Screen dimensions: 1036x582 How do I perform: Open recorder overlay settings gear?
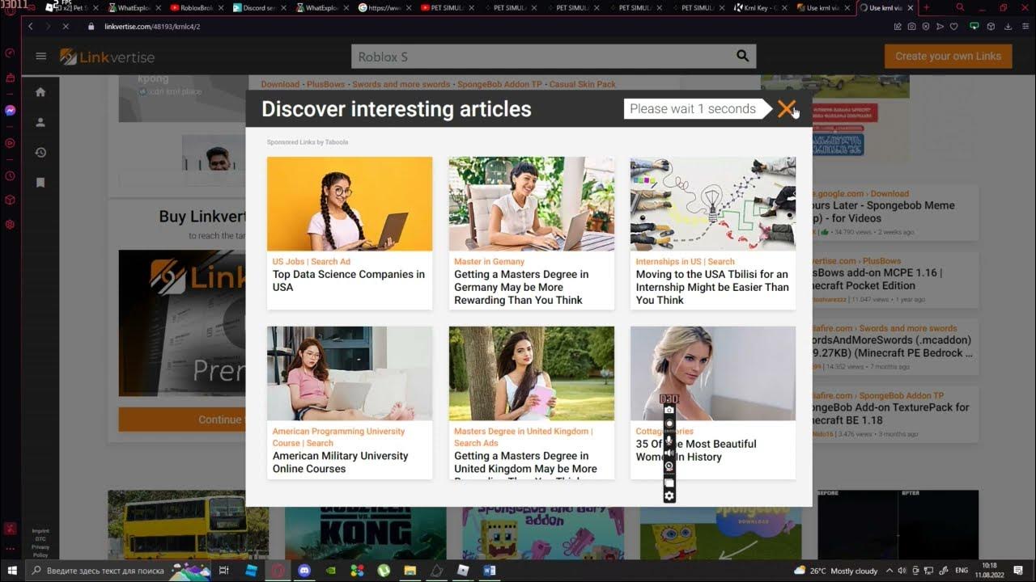pos(669,496)
